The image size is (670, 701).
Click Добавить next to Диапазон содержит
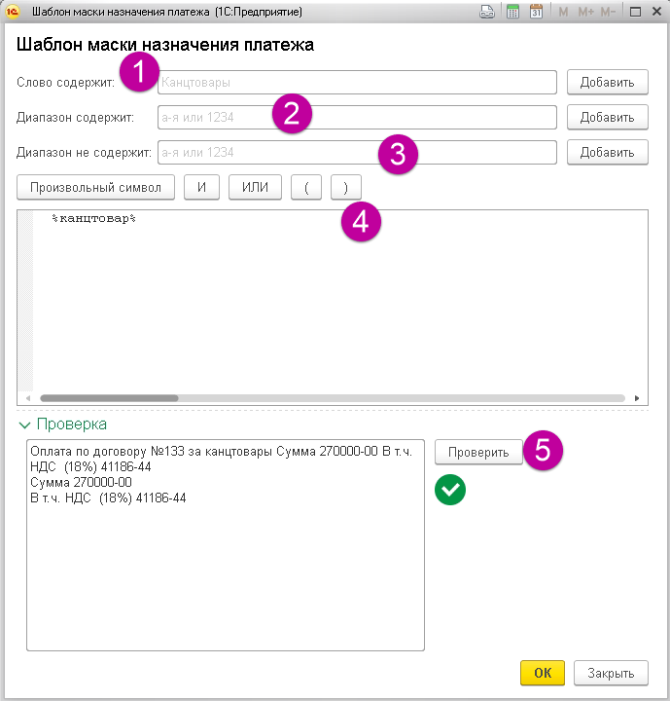[607, 118]
